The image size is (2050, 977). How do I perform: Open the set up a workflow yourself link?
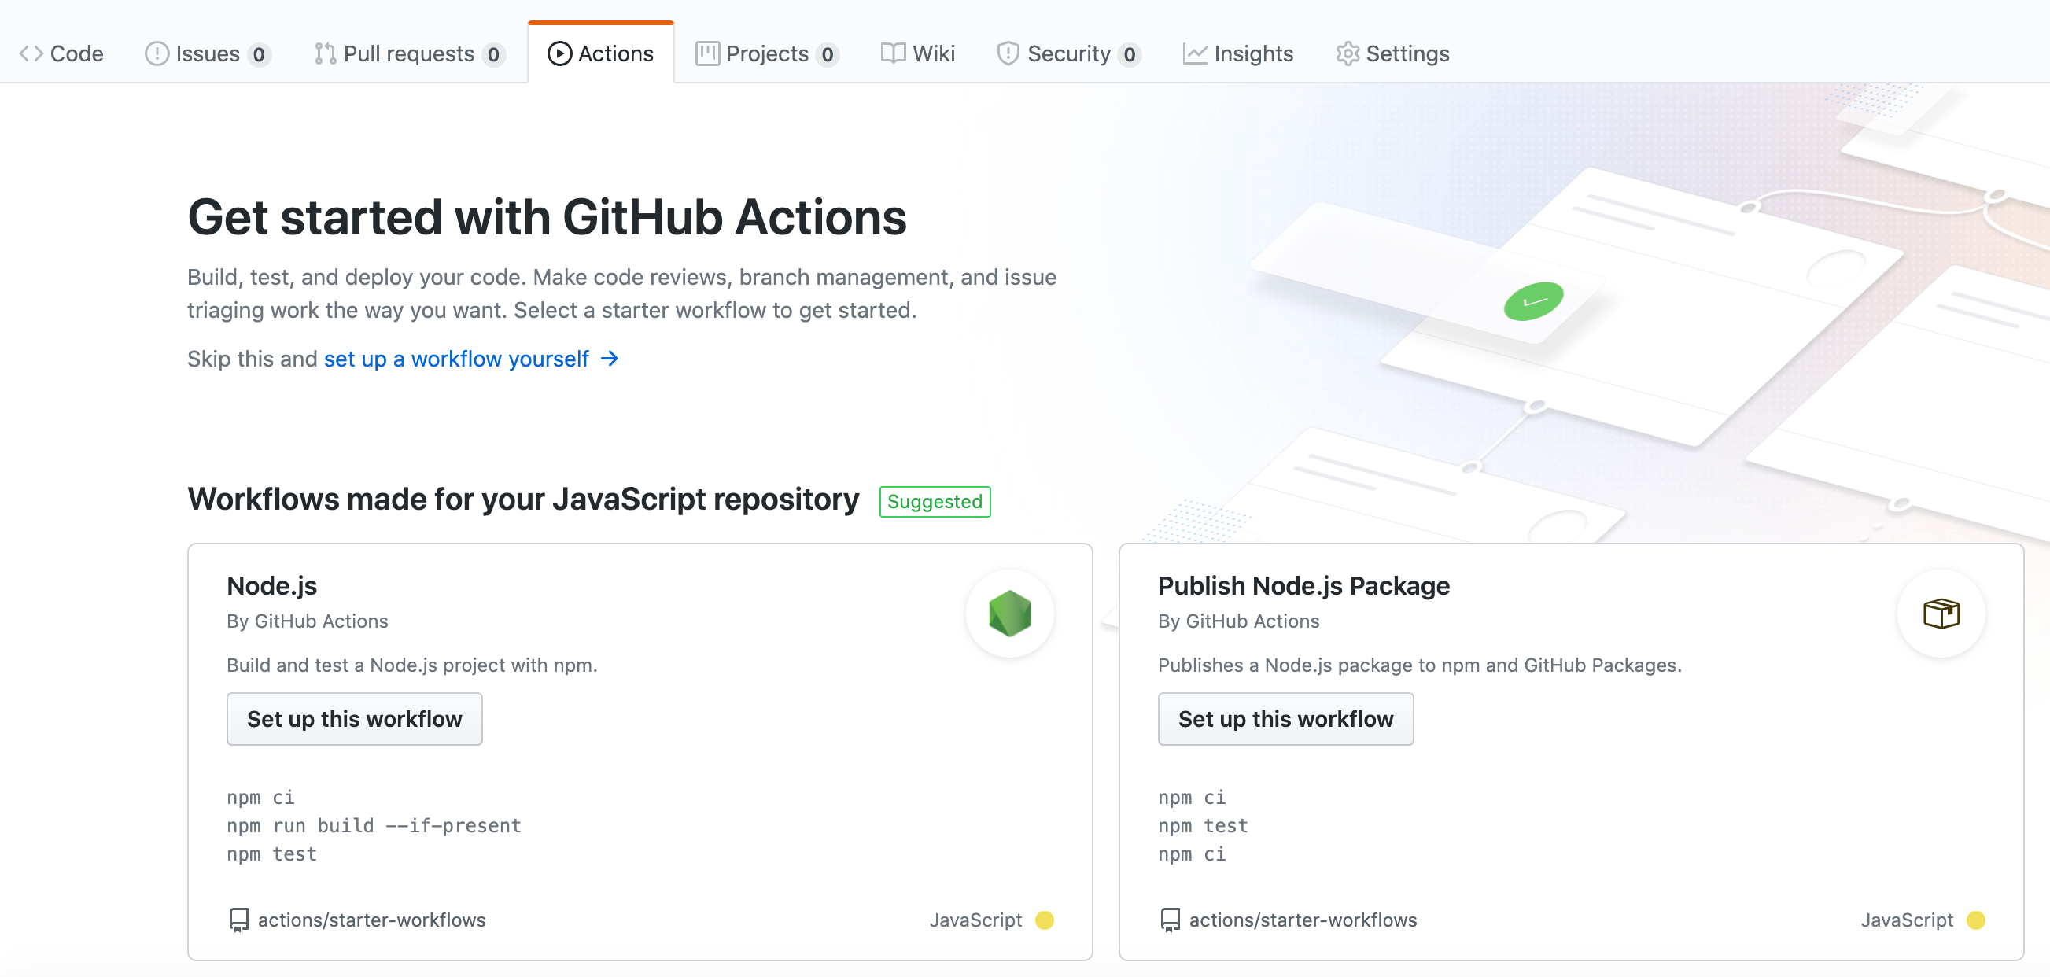click(x=455, y=359)
